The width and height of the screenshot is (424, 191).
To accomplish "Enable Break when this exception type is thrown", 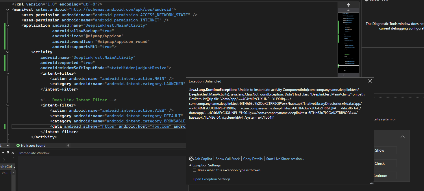I will (x=195, y=170).
